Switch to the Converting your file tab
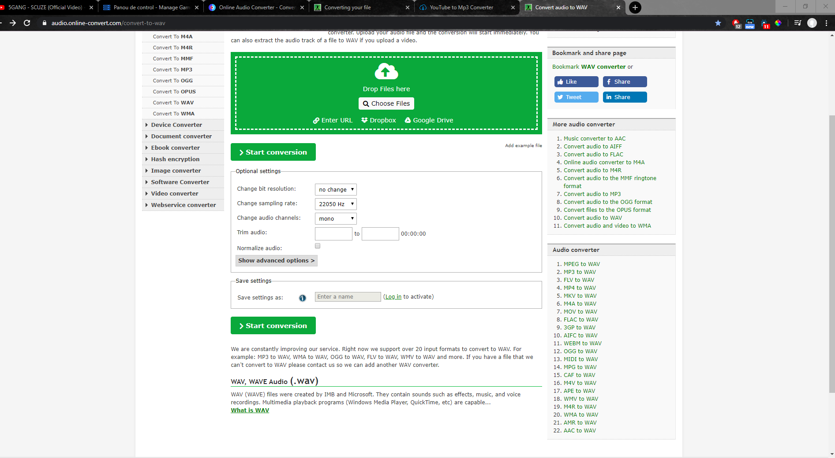Screen dimensions: 835x458 click(348, 7)
